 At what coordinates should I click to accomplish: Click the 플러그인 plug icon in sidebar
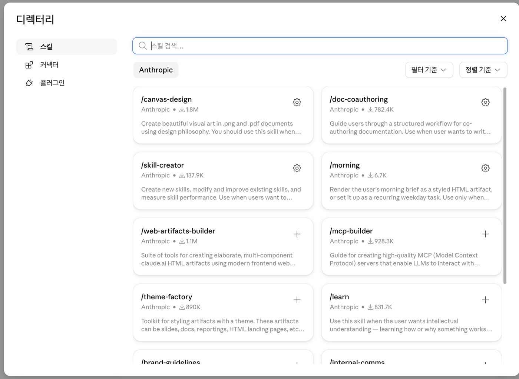coord(29,83)
